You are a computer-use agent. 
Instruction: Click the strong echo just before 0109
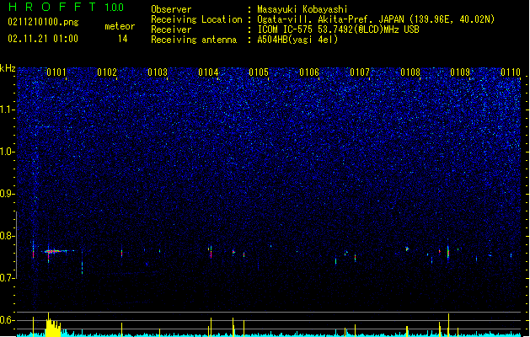pyautogui.click(x=448, y=252)
